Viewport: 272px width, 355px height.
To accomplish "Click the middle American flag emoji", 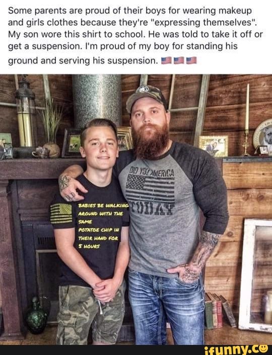I will click(179, 60).
